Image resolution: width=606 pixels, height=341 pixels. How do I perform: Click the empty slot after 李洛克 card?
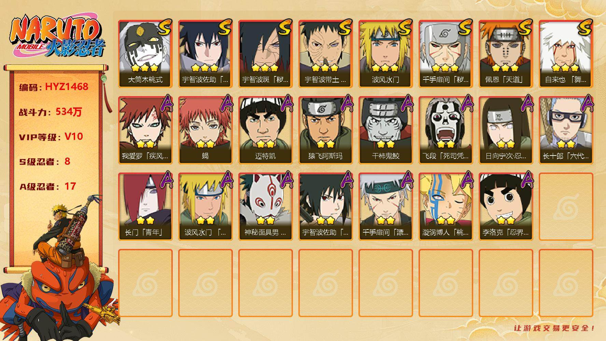click(566, 207)
